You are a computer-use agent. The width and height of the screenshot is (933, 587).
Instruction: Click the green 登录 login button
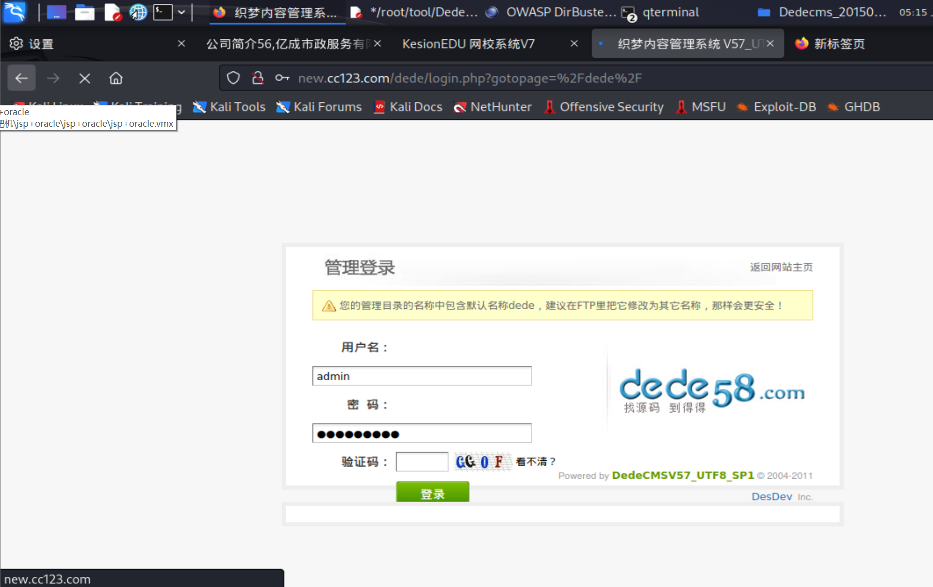click(432, 492)
